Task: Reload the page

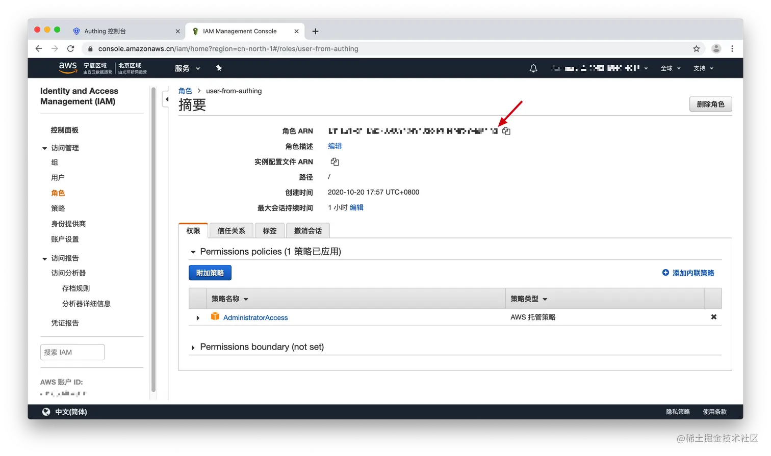Action: tap(71, 48)
